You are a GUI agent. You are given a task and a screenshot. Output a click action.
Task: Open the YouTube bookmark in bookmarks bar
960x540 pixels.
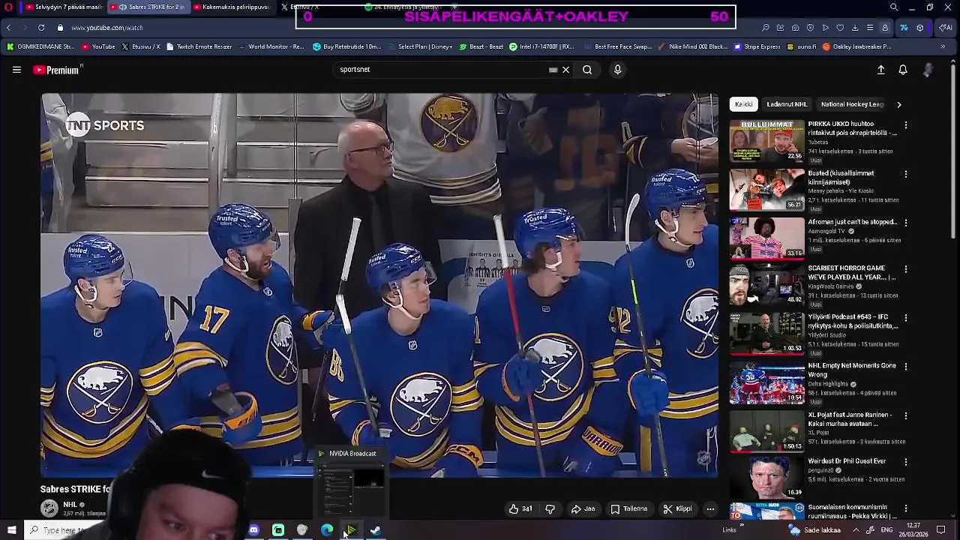pyautogui.click(x=98, y=46)
